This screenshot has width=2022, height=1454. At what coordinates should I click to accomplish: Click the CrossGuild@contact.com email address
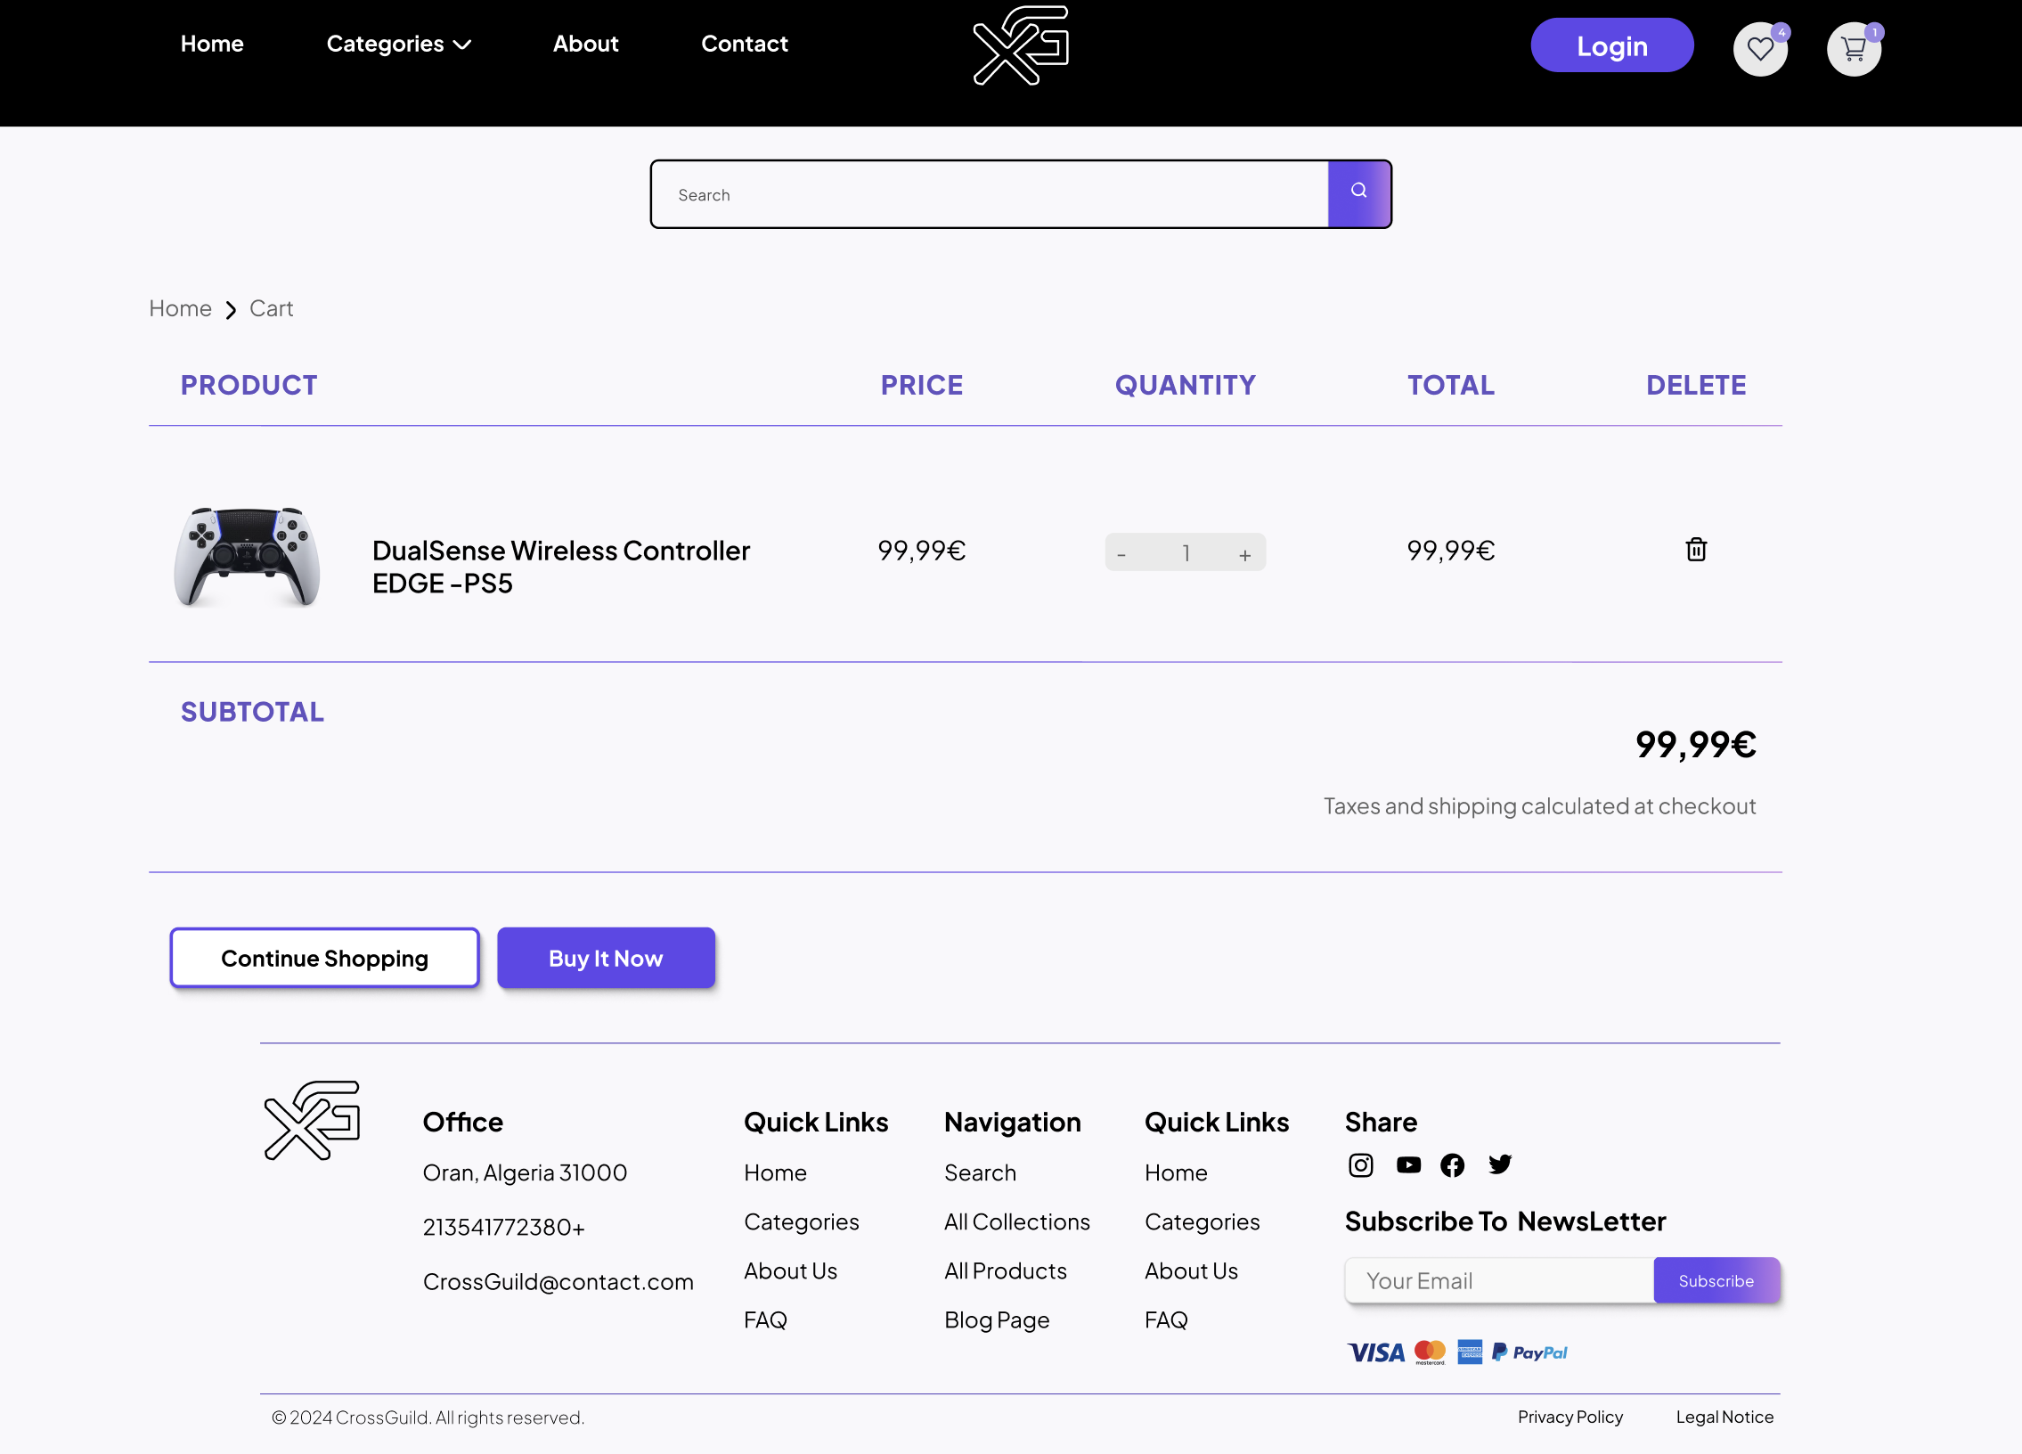pos(558,1281)
